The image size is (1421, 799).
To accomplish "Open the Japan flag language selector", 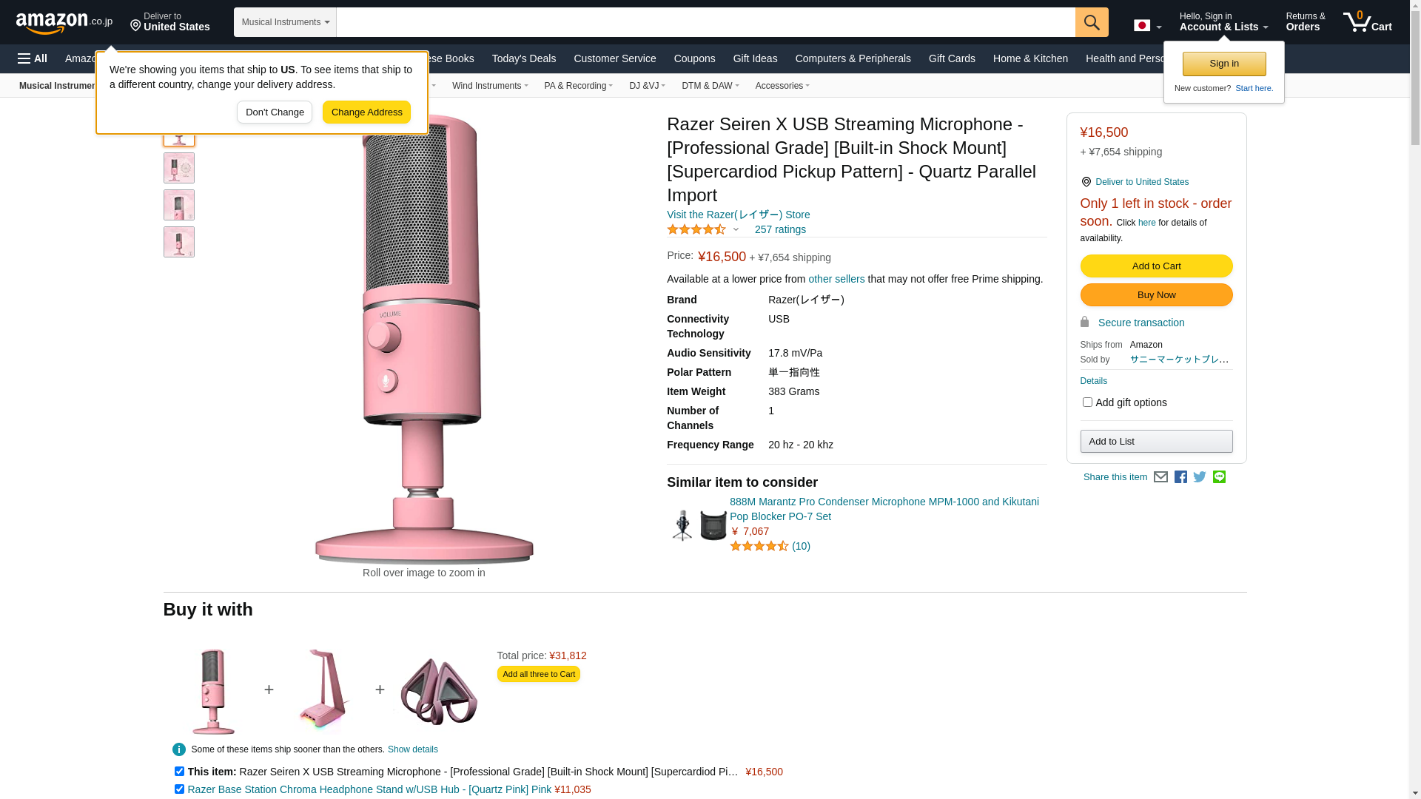I will [1147, 26].
